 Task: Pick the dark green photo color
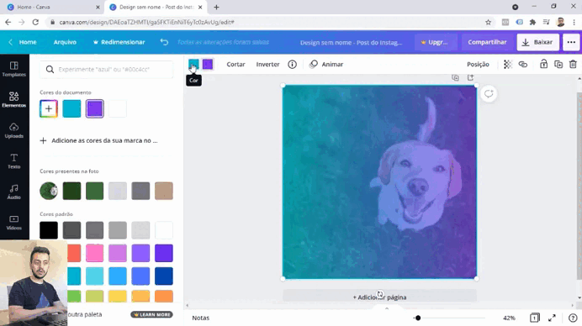click(x=71, y=191)
